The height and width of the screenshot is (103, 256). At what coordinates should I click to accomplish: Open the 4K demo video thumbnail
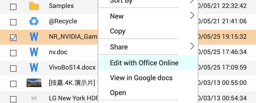click(x=34, y=83)
